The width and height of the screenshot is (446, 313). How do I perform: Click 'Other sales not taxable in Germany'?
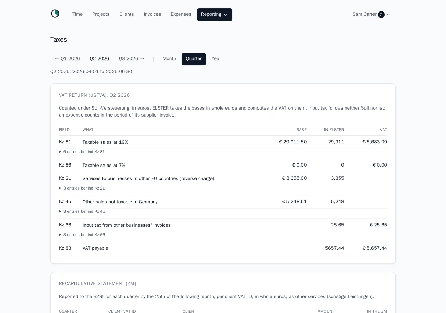point(120,202)
